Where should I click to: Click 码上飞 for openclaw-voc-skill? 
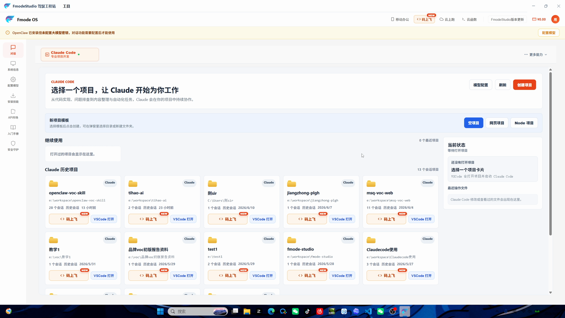click(x=69, y=219)
